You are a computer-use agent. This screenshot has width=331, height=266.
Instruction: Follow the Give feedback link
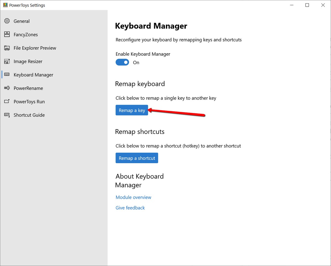coord(130,208)
